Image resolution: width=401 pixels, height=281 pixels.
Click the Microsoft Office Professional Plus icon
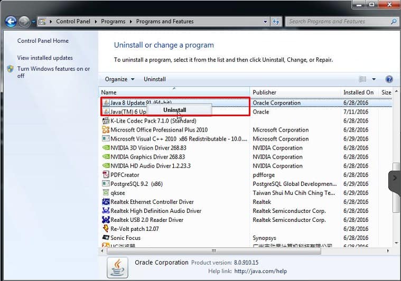coord(106,129)
